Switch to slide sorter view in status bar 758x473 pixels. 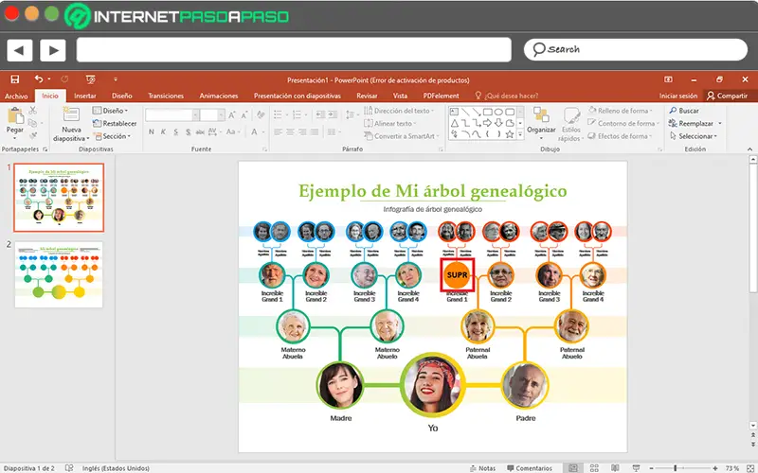[594, 467]
